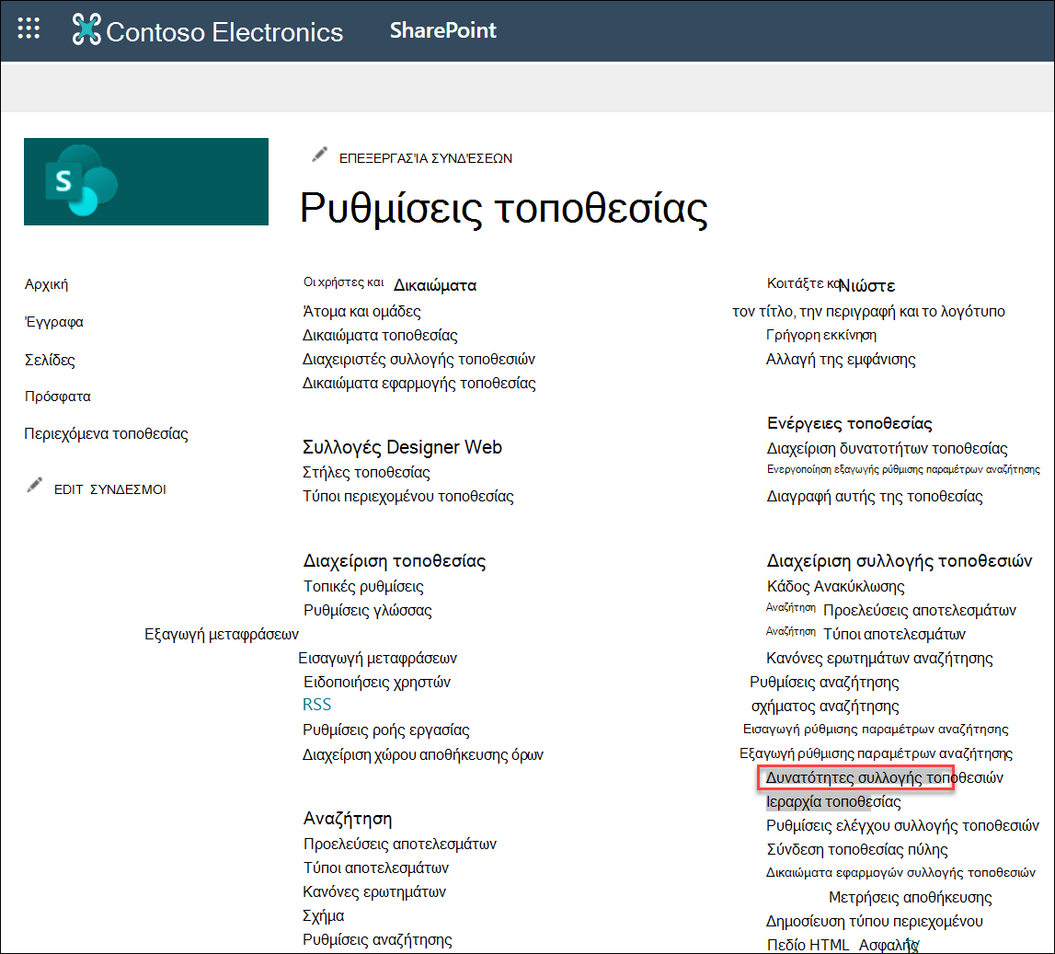This screenshot has width=1055, height=954.
Task: Open Σχήμα under Αναζήτηση
Action: [324, 915]
